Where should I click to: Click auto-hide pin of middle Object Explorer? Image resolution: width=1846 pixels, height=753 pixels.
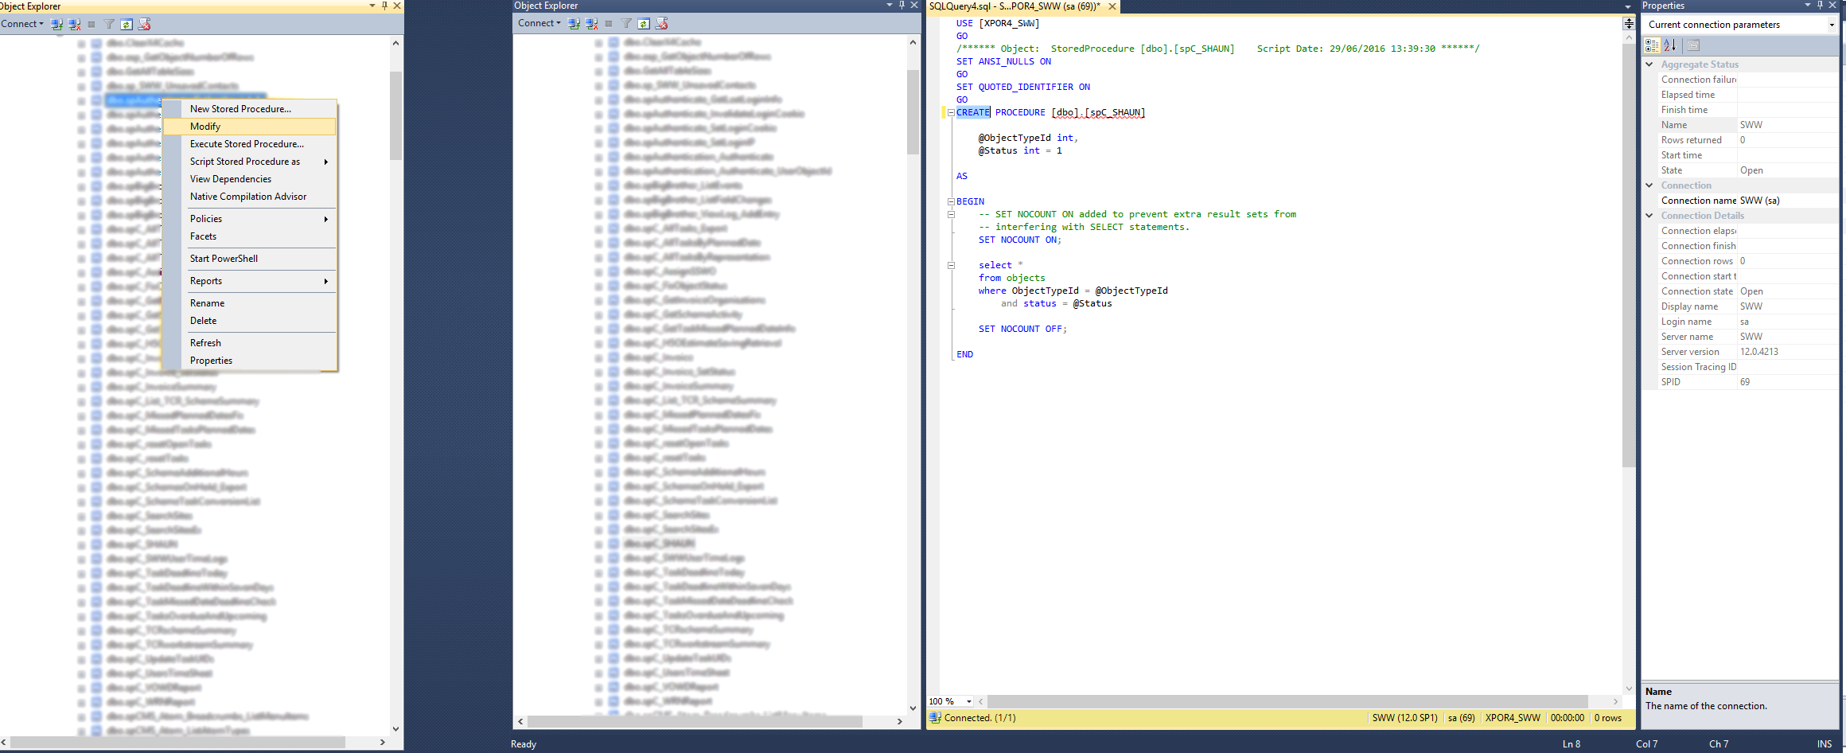pyautogui.click(x=902, y=6)
